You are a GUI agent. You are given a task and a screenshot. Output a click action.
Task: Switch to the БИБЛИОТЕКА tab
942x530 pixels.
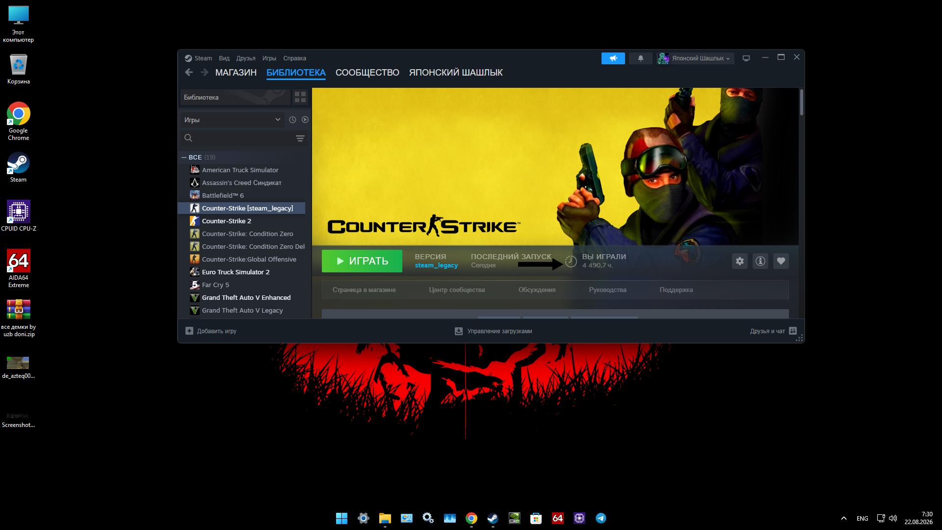[x=296, y=73]
